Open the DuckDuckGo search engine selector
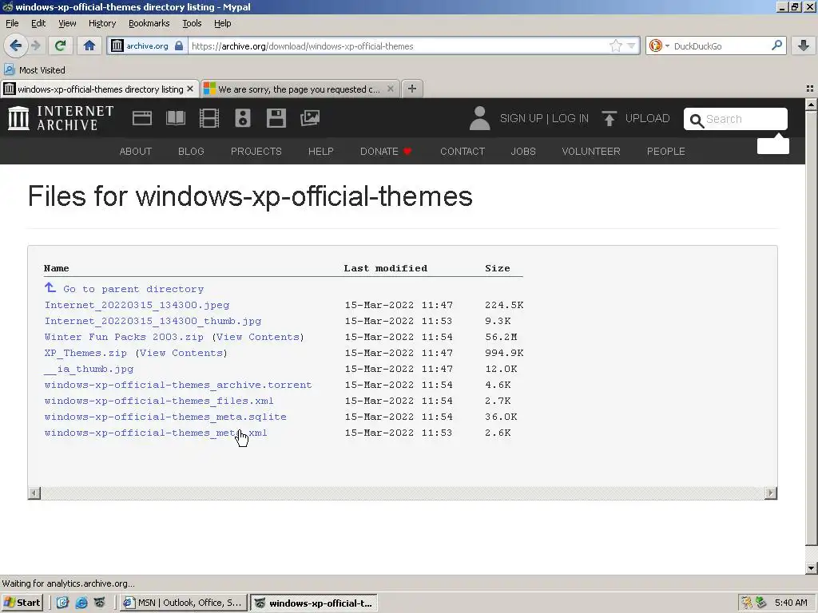Viewport: 818px width, 613px height. (x=659, y=45)
